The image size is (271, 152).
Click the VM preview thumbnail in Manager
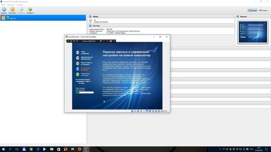pos(253,32)
